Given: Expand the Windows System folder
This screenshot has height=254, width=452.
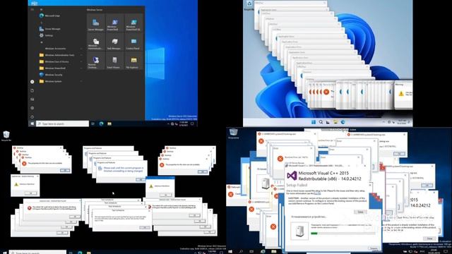Looking at the screenshot, I should coord(60,82).
